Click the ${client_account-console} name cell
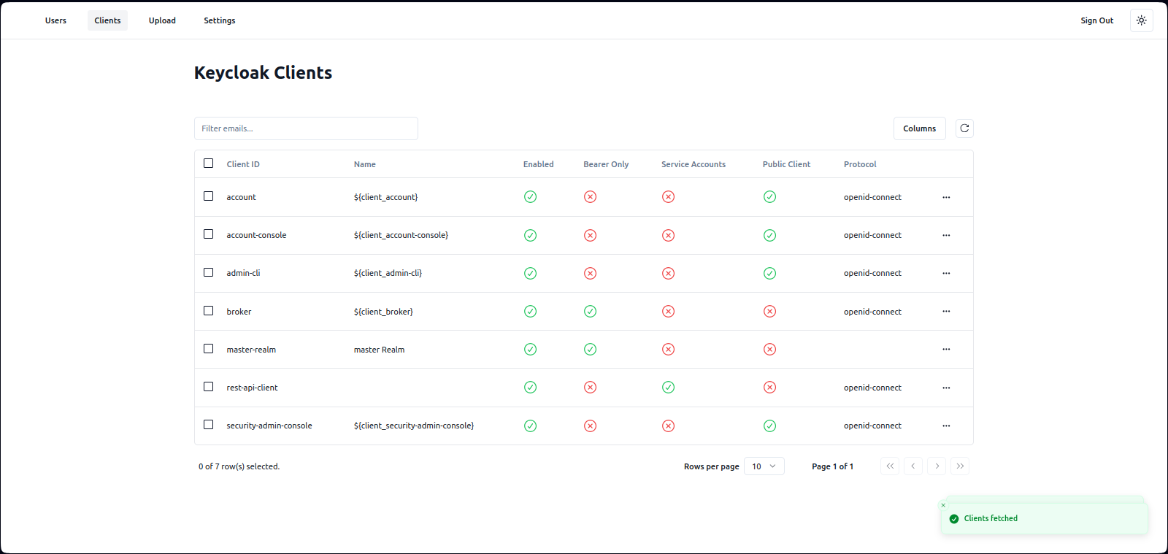The image size is (1168, 554). click(x=401, y=235)
